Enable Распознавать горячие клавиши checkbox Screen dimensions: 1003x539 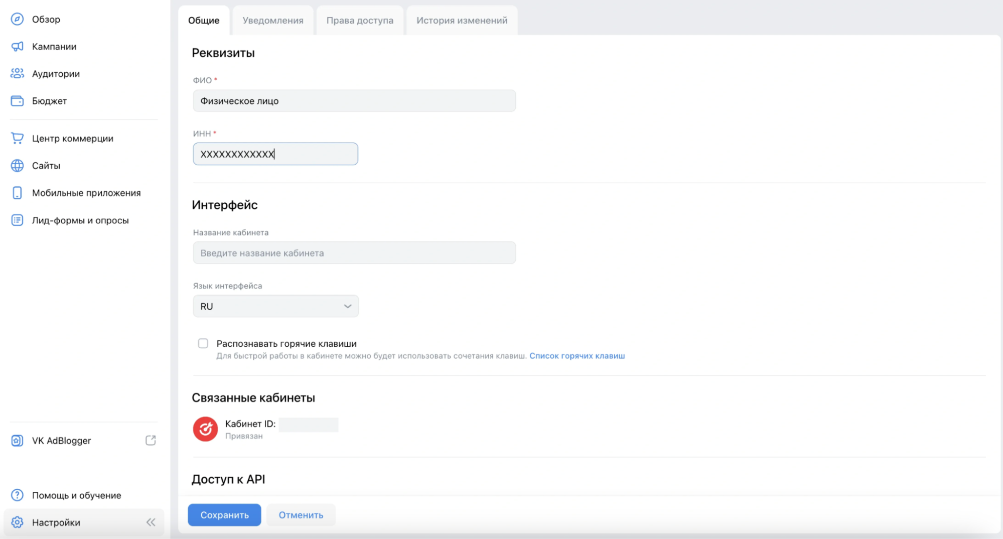(203, 343)
